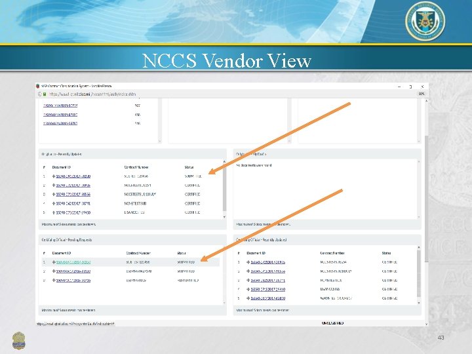Click the site info icon left of padlock
This screenshot has height=354, width=472.
39,94
